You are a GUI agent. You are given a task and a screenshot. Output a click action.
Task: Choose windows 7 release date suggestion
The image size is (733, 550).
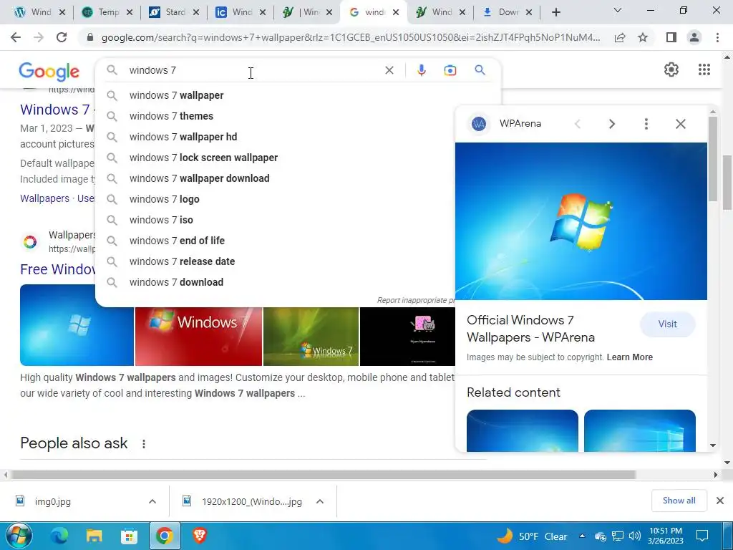coord(276,261)
